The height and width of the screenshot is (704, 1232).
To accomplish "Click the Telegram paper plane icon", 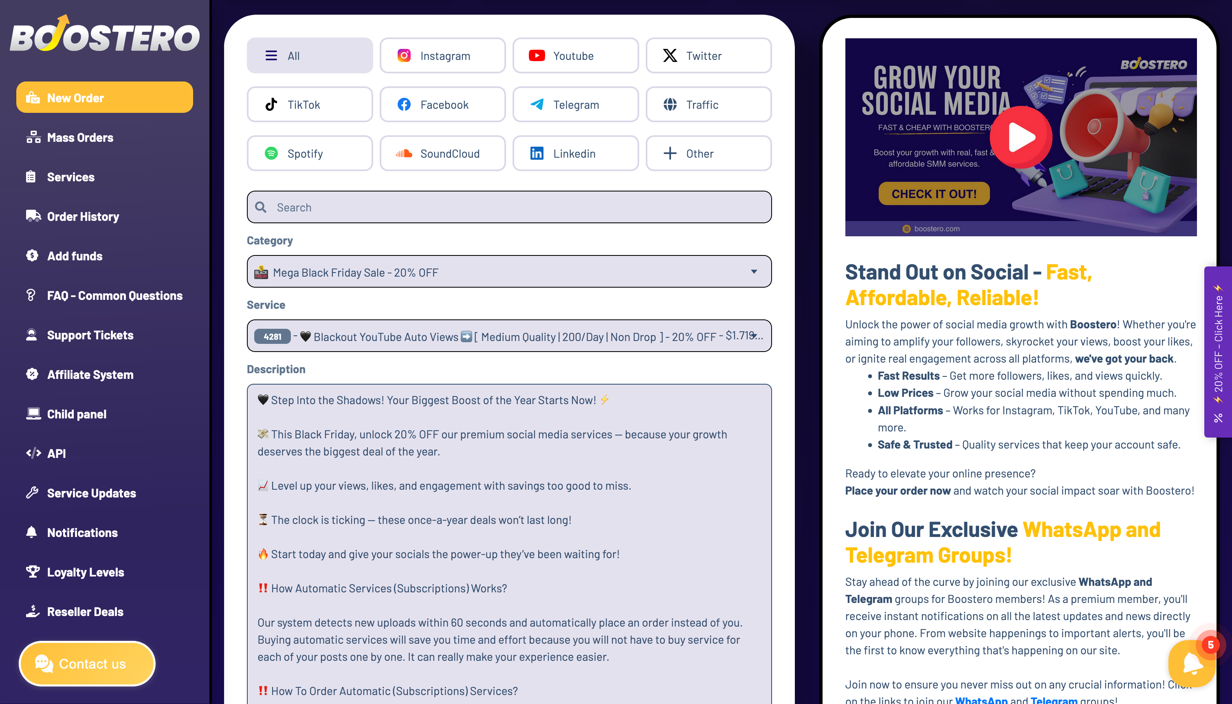I will [536, 104].
